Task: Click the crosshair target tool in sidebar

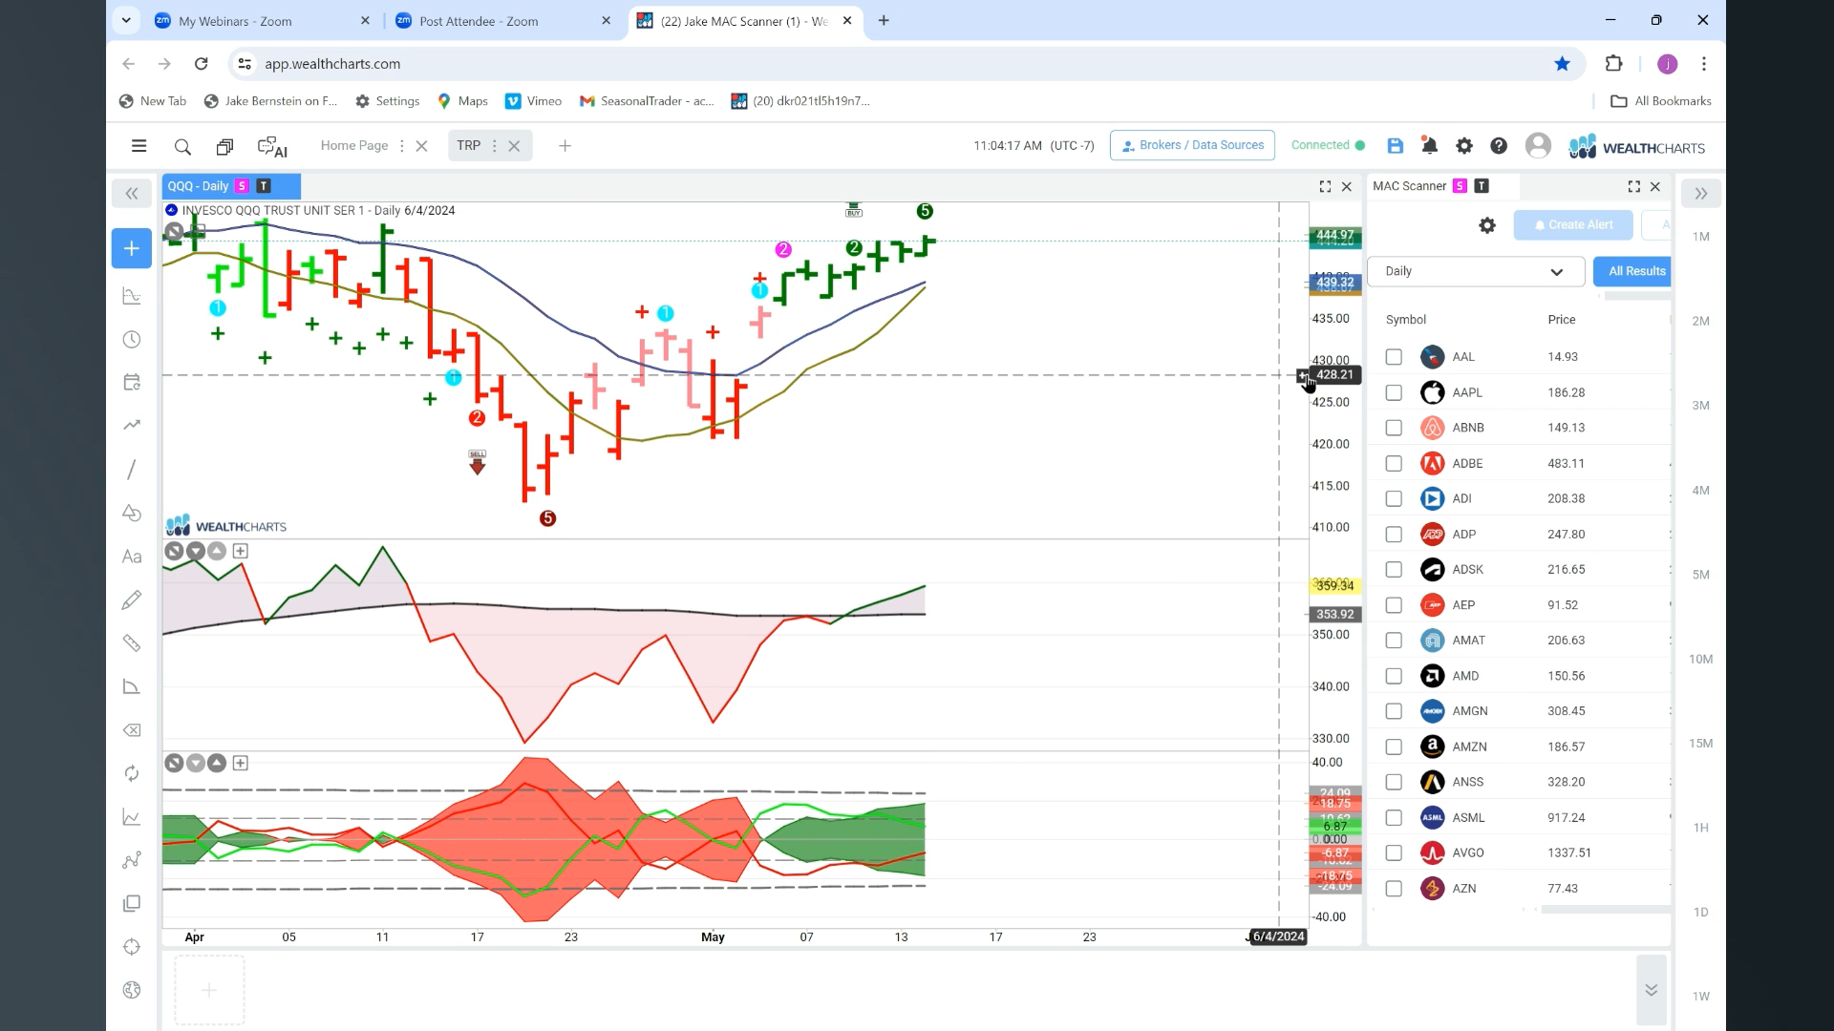Action: (x=132, y=947)
